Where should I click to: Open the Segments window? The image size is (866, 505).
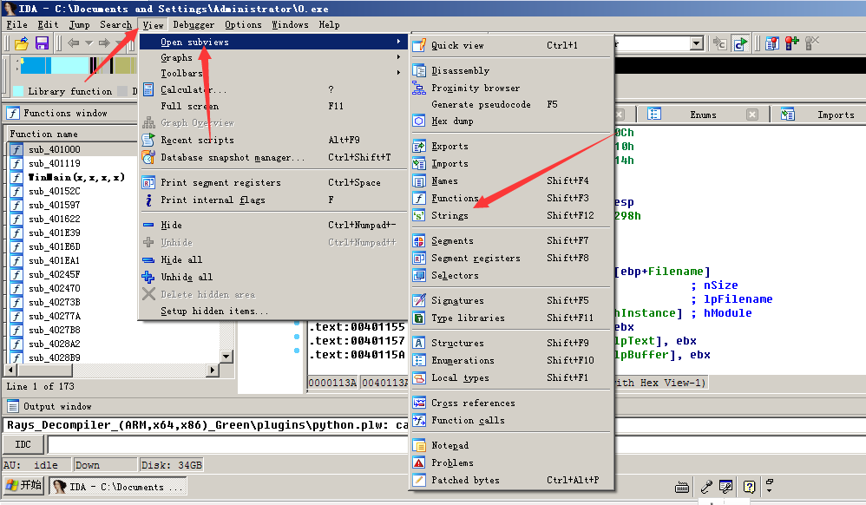click(511, 241)
